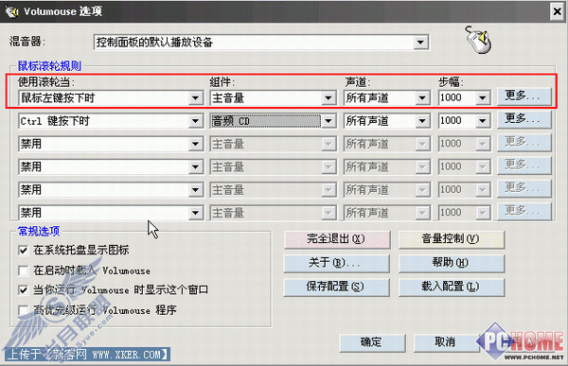Click 载入配置(L) button

pos(452,288)
